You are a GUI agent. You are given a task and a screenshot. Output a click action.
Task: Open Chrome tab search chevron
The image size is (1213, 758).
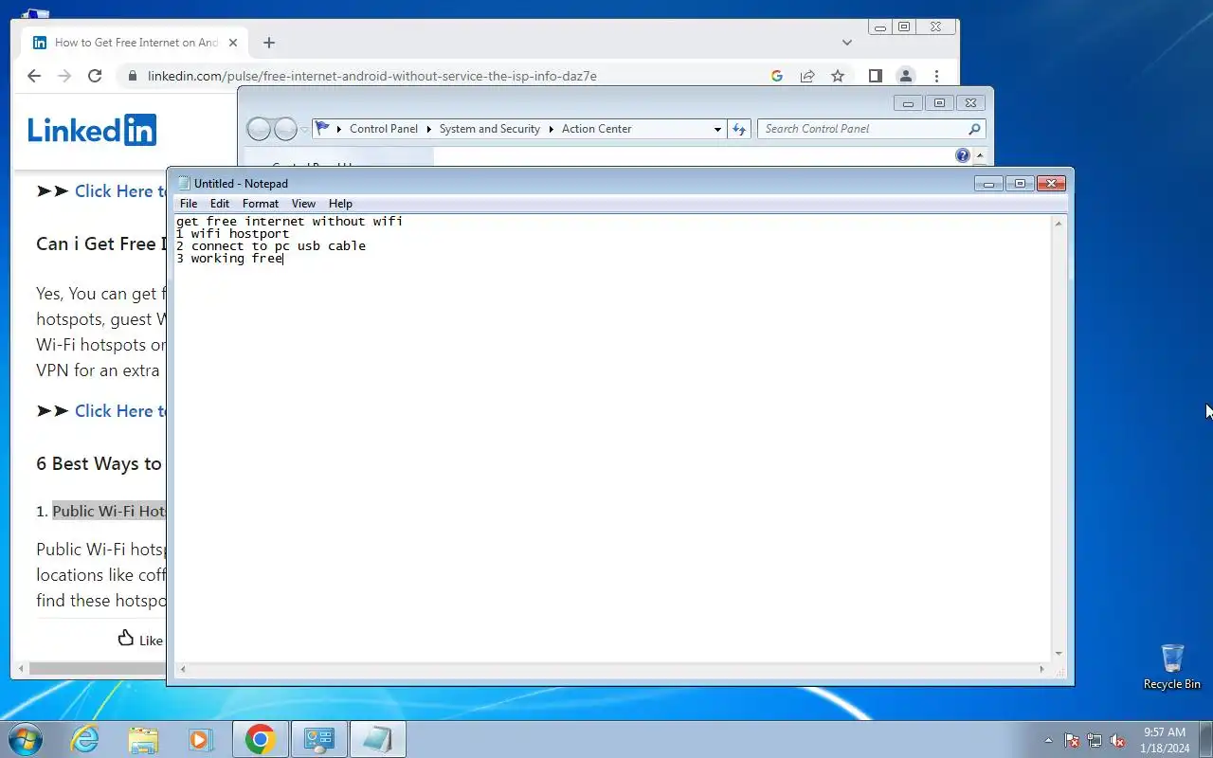(847, 43)
